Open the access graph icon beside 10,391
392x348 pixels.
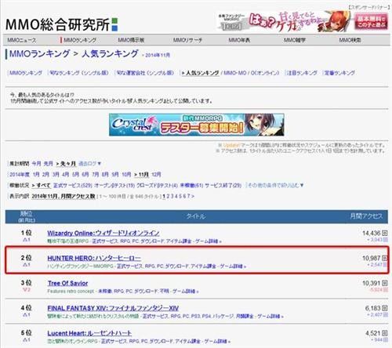[x=385, y=283]
